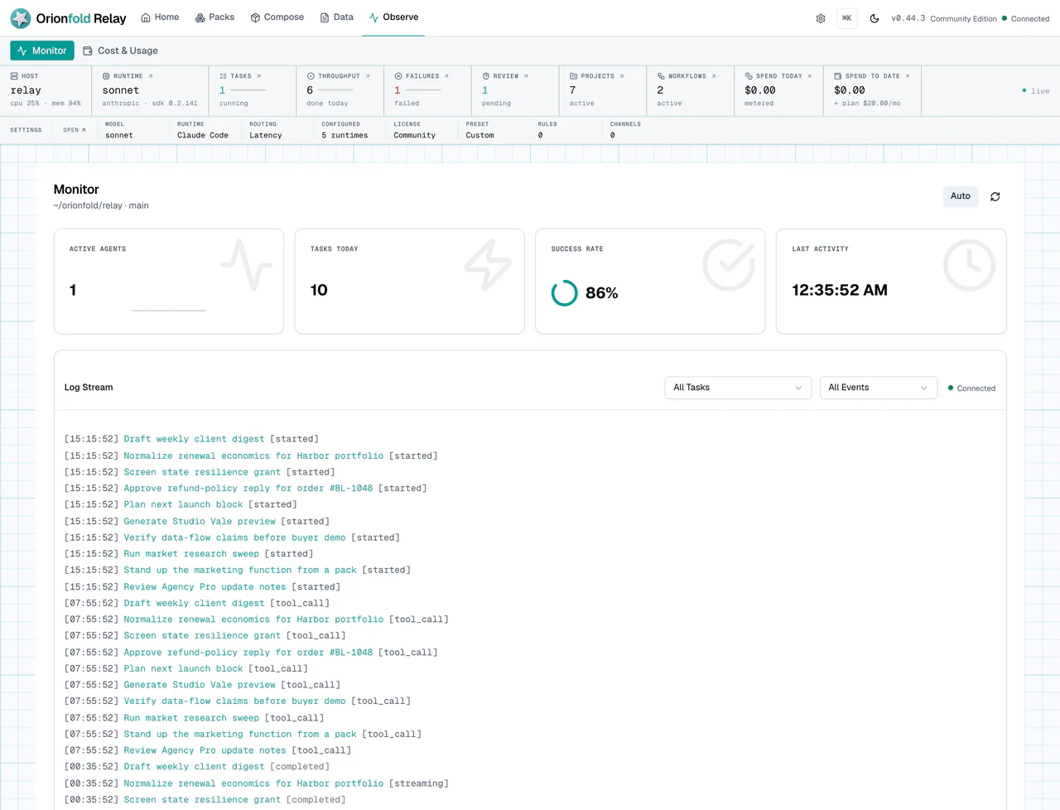
Task: Click the Throughput clock icon
Action: pos(311,76)
